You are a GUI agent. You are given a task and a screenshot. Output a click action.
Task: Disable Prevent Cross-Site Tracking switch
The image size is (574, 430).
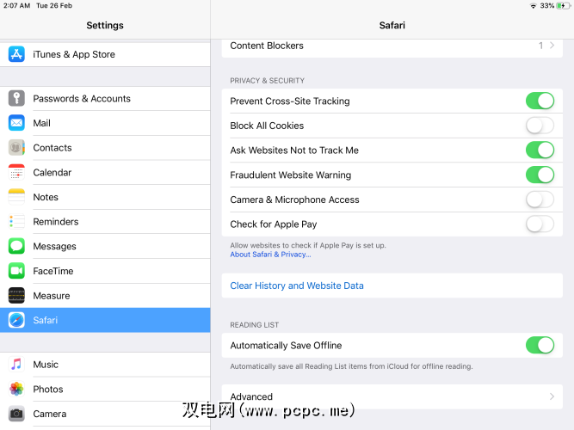click(x=540, y=101)
